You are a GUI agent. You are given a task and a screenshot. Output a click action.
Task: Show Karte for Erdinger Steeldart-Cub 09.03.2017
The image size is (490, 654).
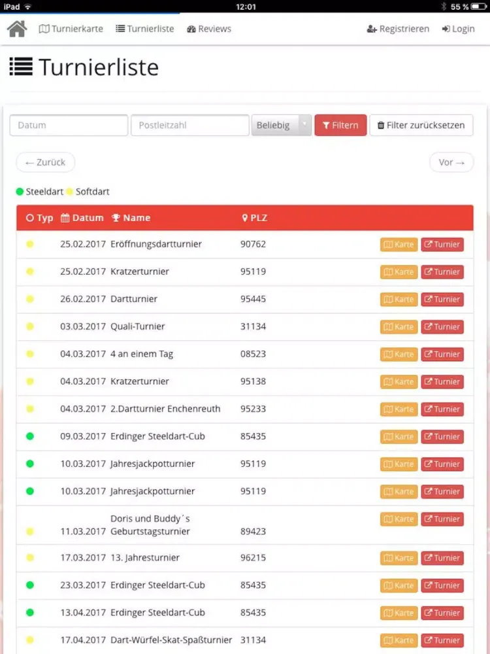point(399,437)
